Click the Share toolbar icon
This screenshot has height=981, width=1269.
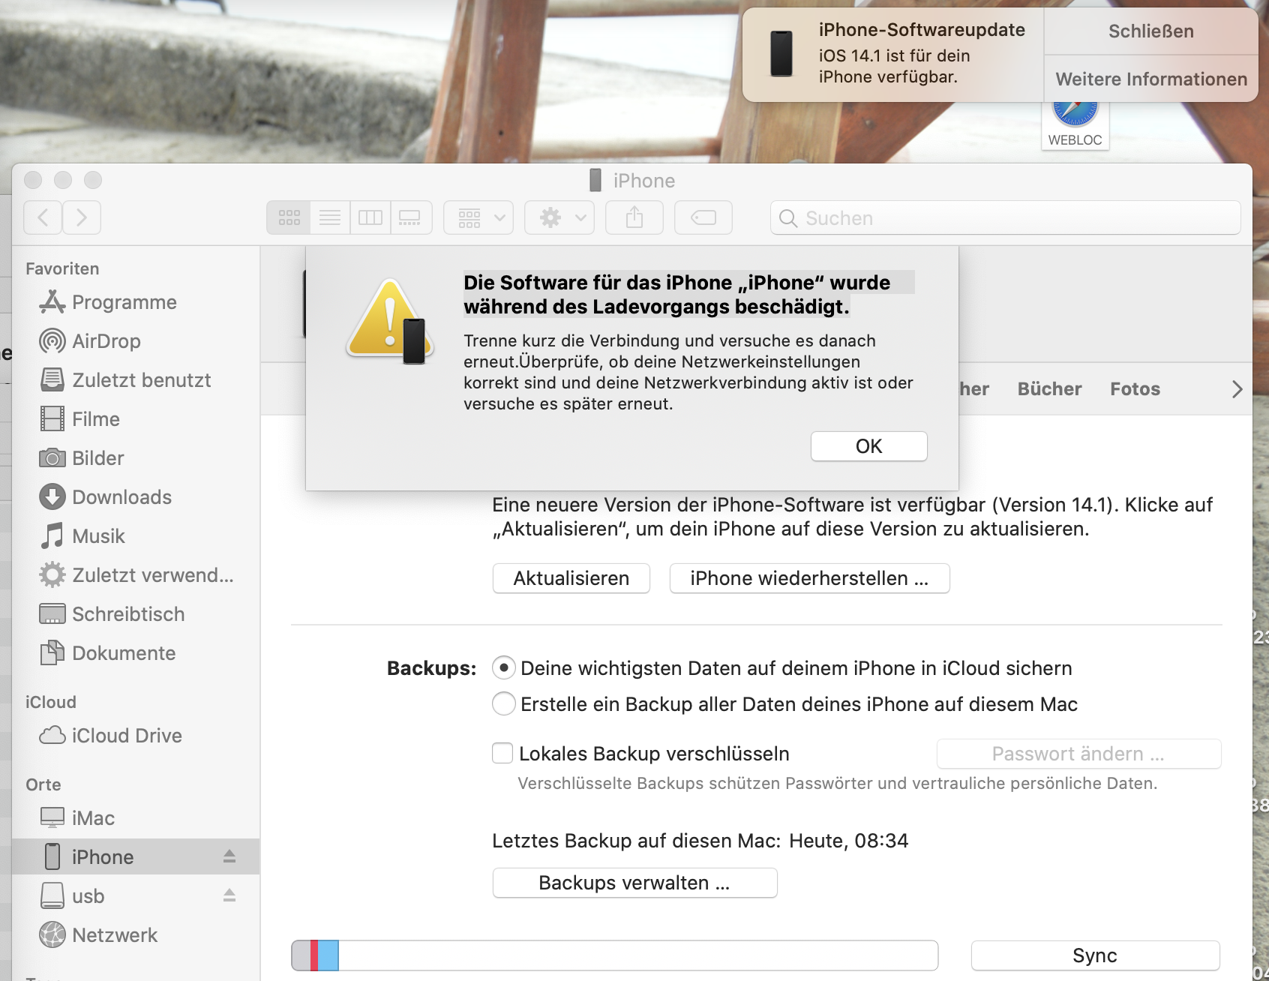pyautogui.click(x=634, y=217)
